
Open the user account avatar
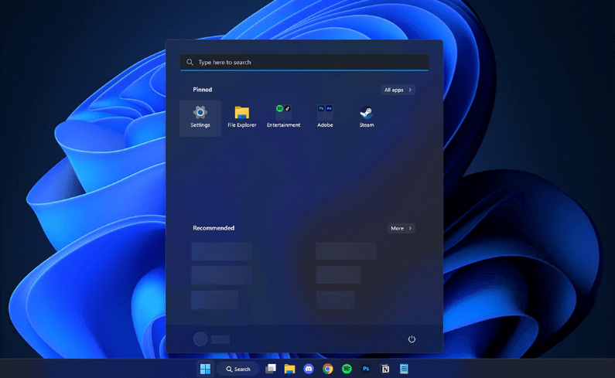(200, 339)
